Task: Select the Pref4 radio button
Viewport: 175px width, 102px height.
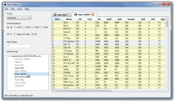Action: pyautogui.click(x=41, y=27)
